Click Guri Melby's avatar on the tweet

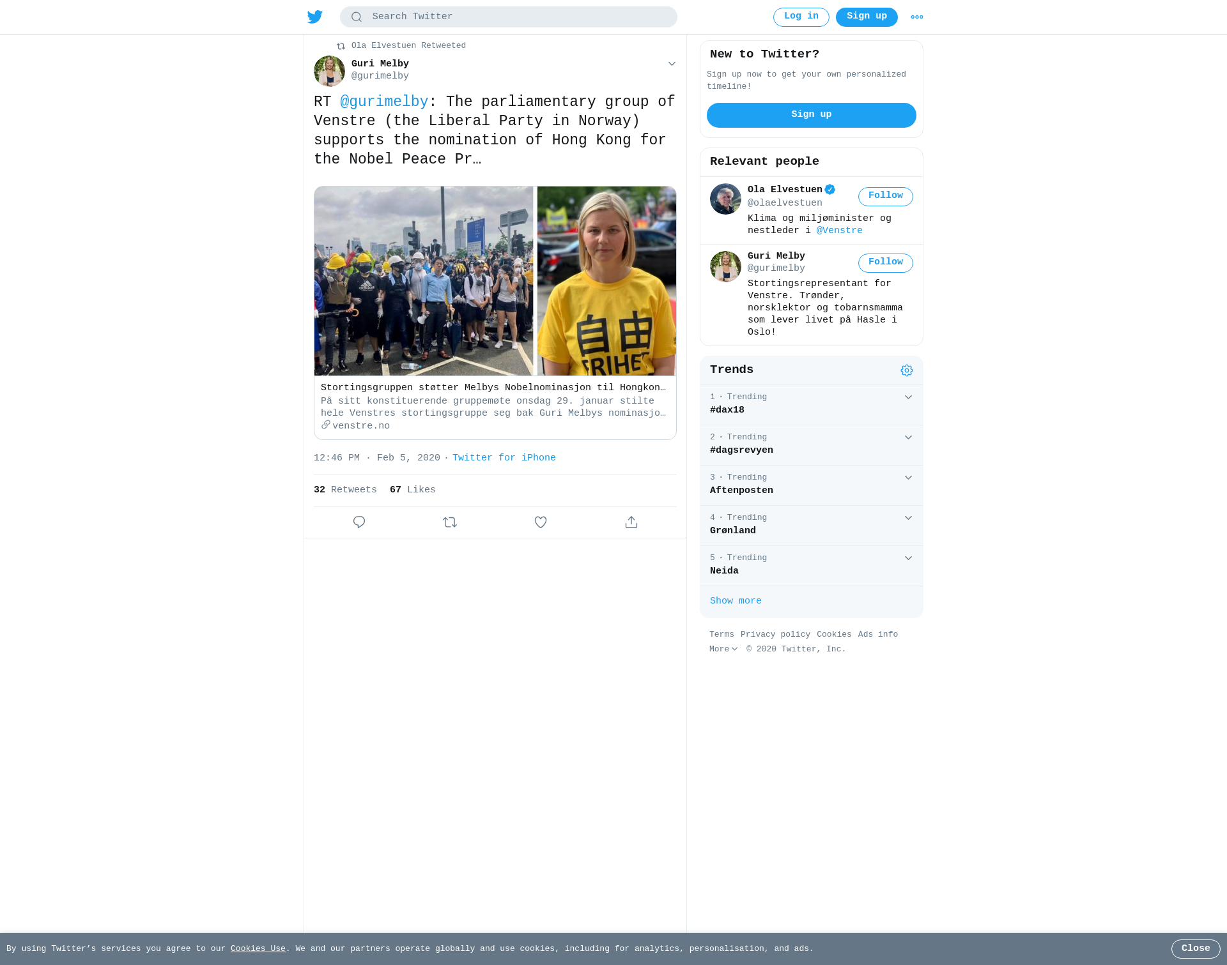click(x=329, y=71)
